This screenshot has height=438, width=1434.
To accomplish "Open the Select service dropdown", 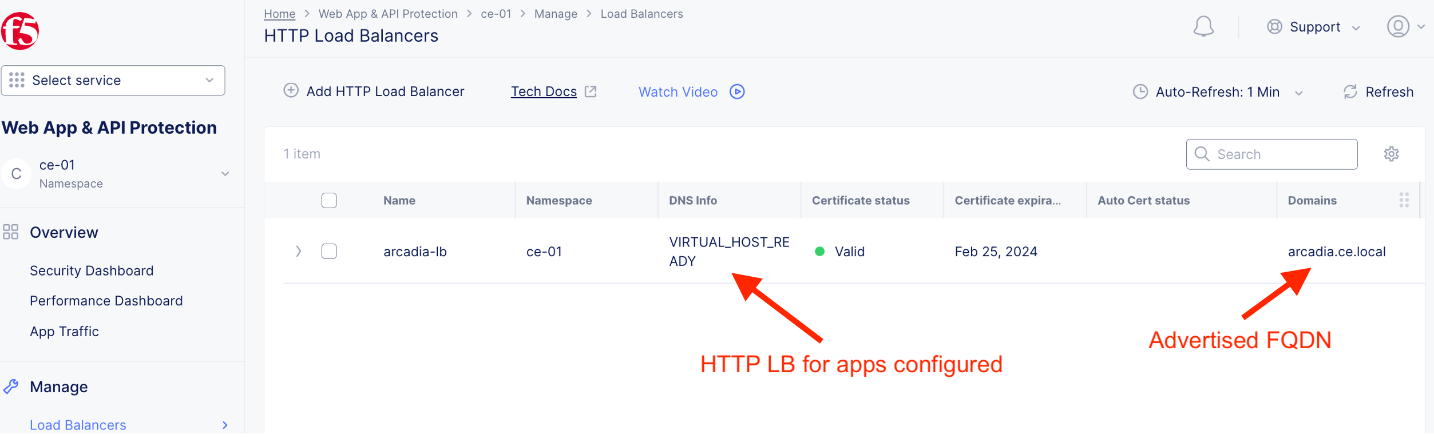I will (113, 81).
